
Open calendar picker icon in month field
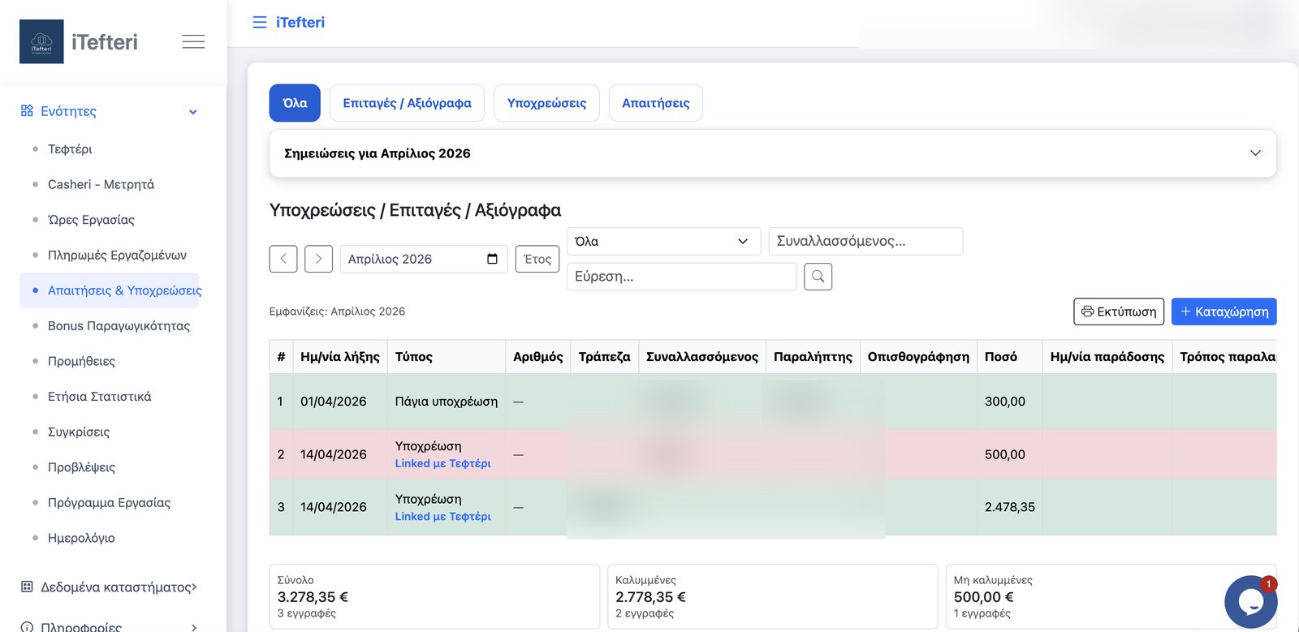pyautogui.click(x=492, y=259)
